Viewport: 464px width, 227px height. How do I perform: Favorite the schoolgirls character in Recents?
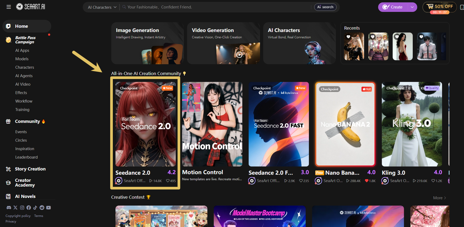(x=373, y=37)
